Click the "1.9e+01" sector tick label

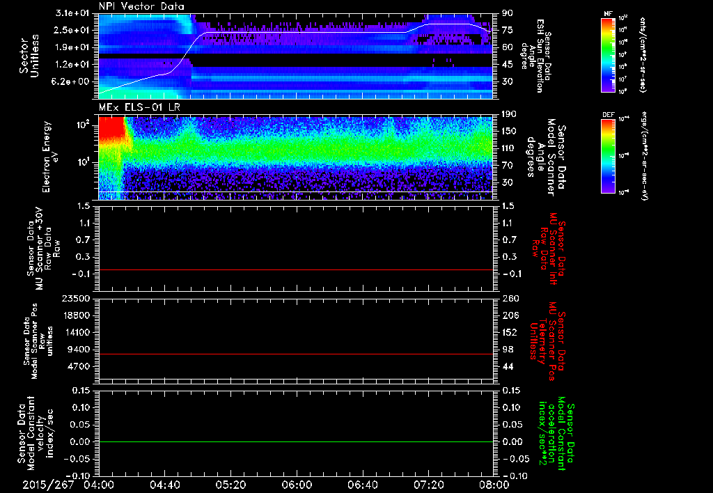point(73,47)
